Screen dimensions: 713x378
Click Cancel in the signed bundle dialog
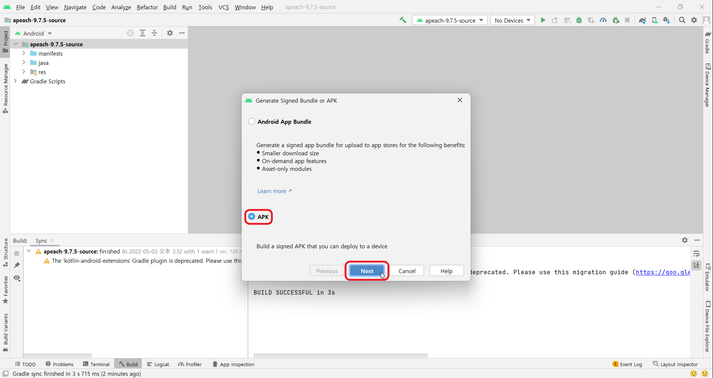[x=407, y=271]
